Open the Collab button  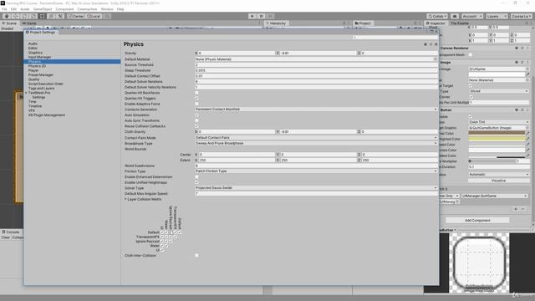click(x=437, y=16)
